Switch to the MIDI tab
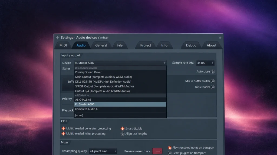This screenshot has height=155, width=277. [x=63, y=45]
